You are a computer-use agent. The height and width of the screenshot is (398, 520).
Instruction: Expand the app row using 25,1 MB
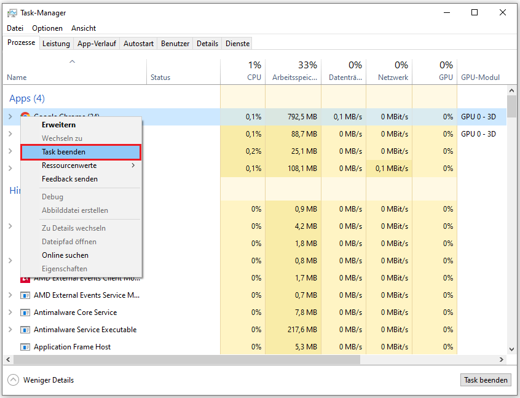(x=10, y=151)
